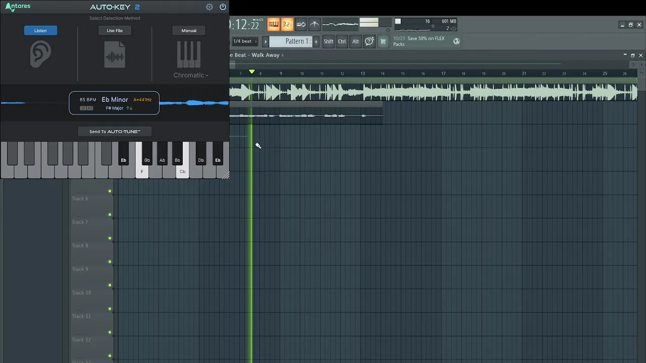Select the Manual detection method

pyautogui.click(x=189, y=31)
